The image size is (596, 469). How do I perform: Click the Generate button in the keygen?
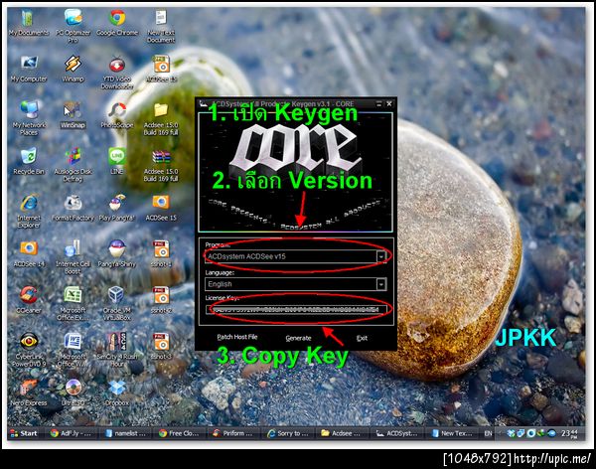click(298, 338)
